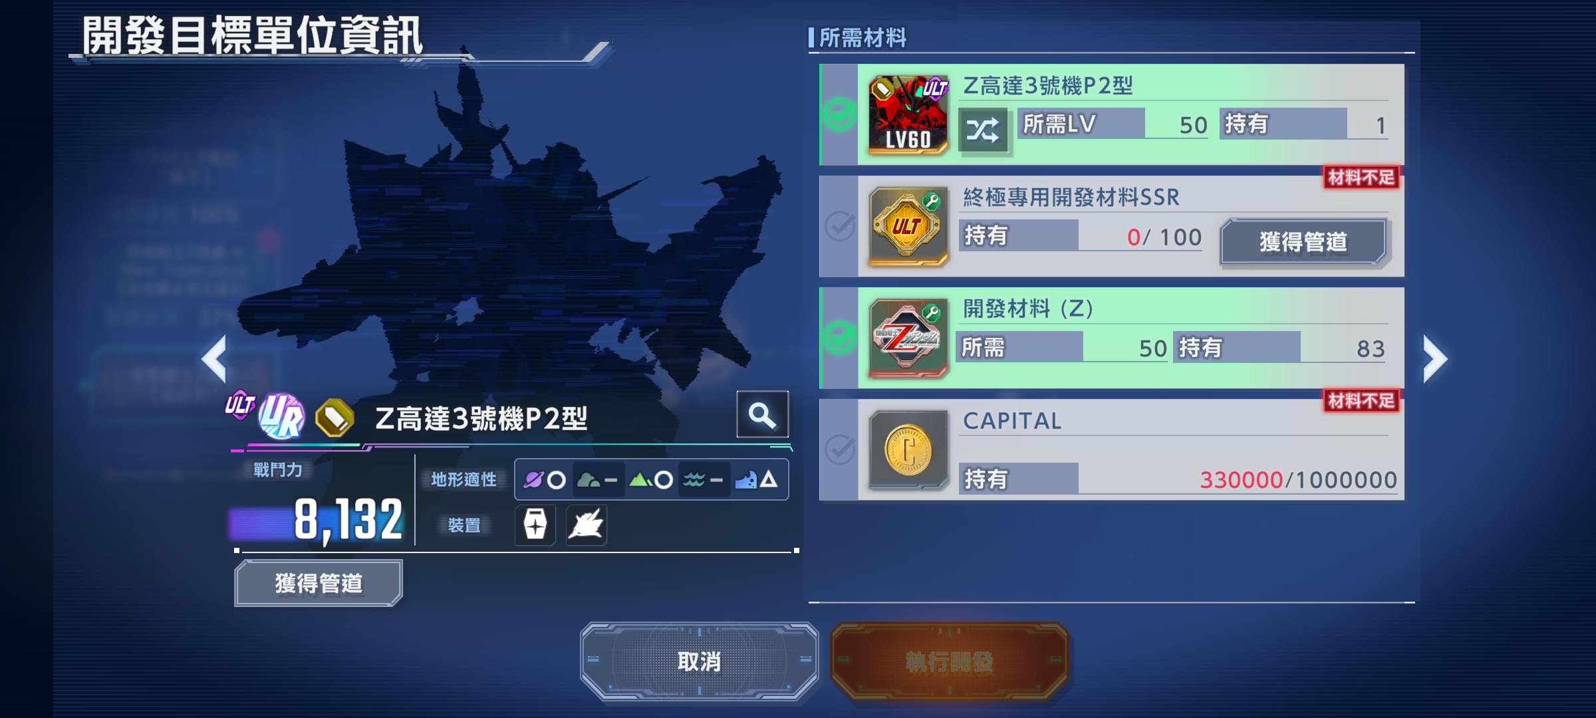Select the Z高達3號機P2型 LV60 material thumbnail
Viewport: 1596px width, 718px height.
tap(908, 114)
